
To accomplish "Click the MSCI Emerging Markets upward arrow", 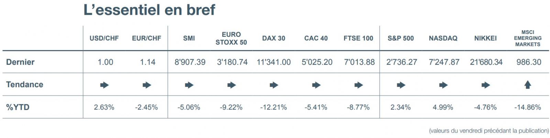I will pyautogui.click(x=528, y=84).
